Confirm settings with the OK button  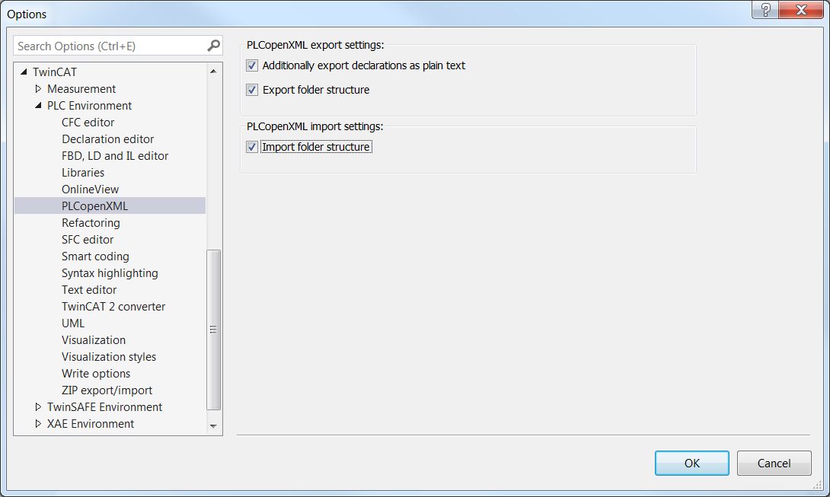pyautogui.click(x=692, y=463)
